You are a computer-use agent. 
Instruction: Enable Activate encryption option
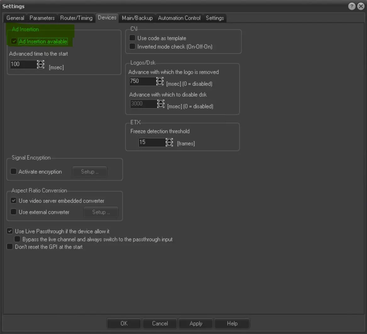(14, 171)
